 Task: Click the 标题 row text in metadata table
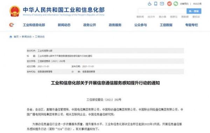click(65, 56)
